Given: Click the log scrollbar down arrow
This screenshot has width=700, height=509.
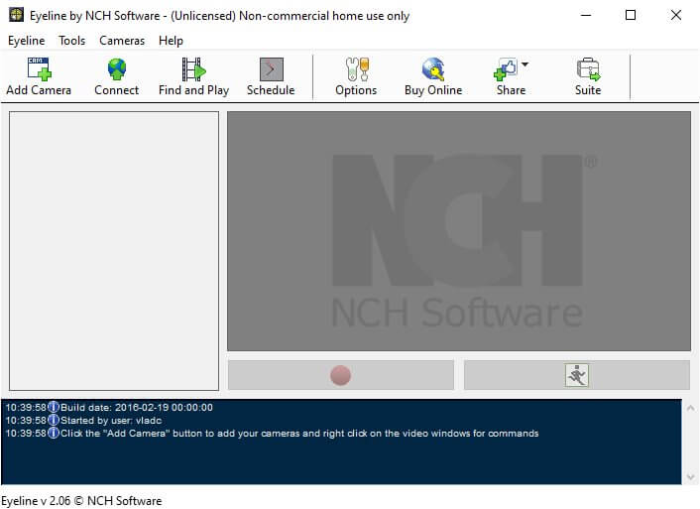Looking at the screenshot, I should 690,477.
